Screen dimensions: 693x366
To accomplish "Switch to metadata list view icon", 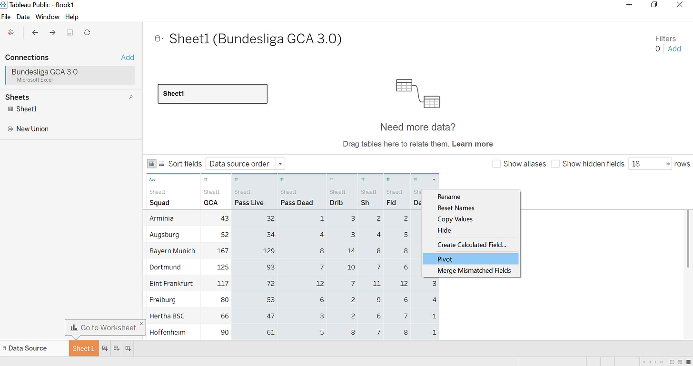I will tap(161, 164).
